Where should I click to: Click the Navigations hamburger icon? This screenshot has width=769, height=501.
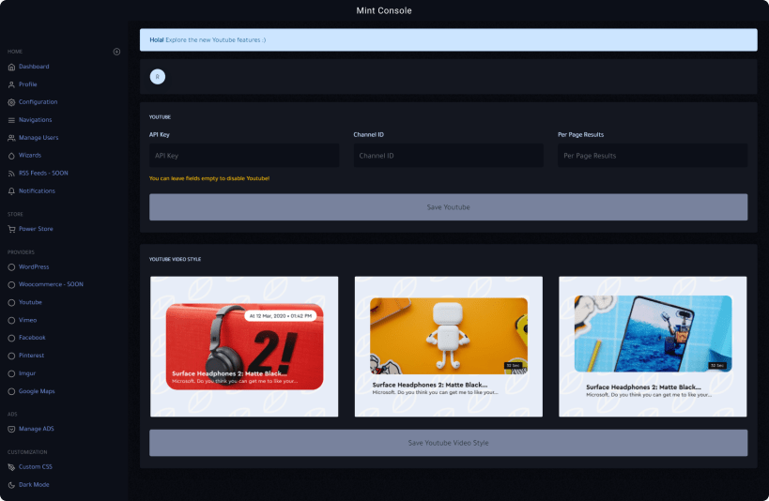pos(11,120)
